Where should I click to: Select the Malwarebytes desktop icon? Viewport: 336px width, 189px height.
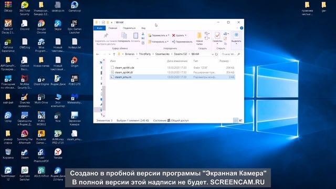[x=75, y=99]
